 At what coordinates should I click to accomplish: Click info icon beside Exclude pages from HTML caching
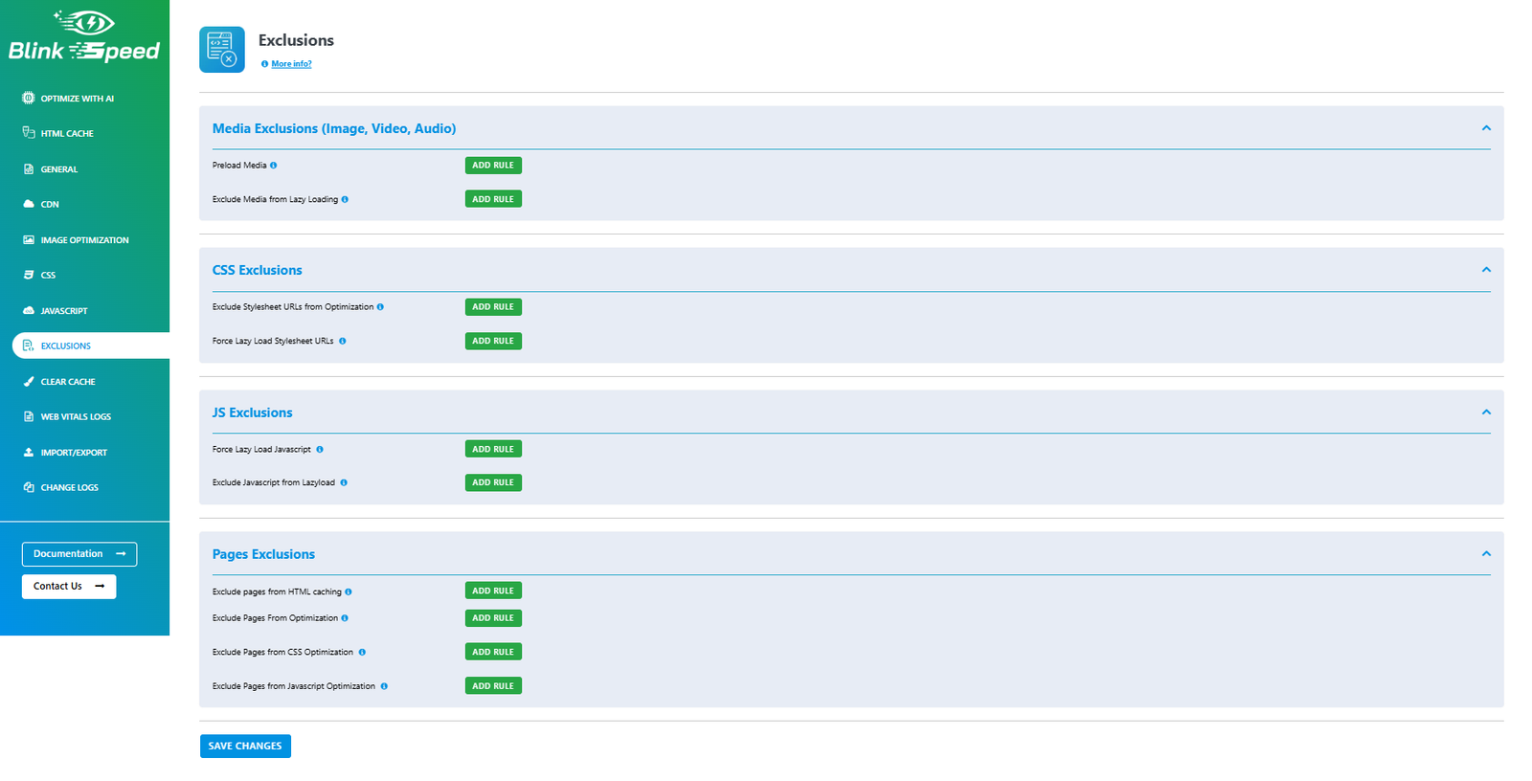tap(348, 592)
